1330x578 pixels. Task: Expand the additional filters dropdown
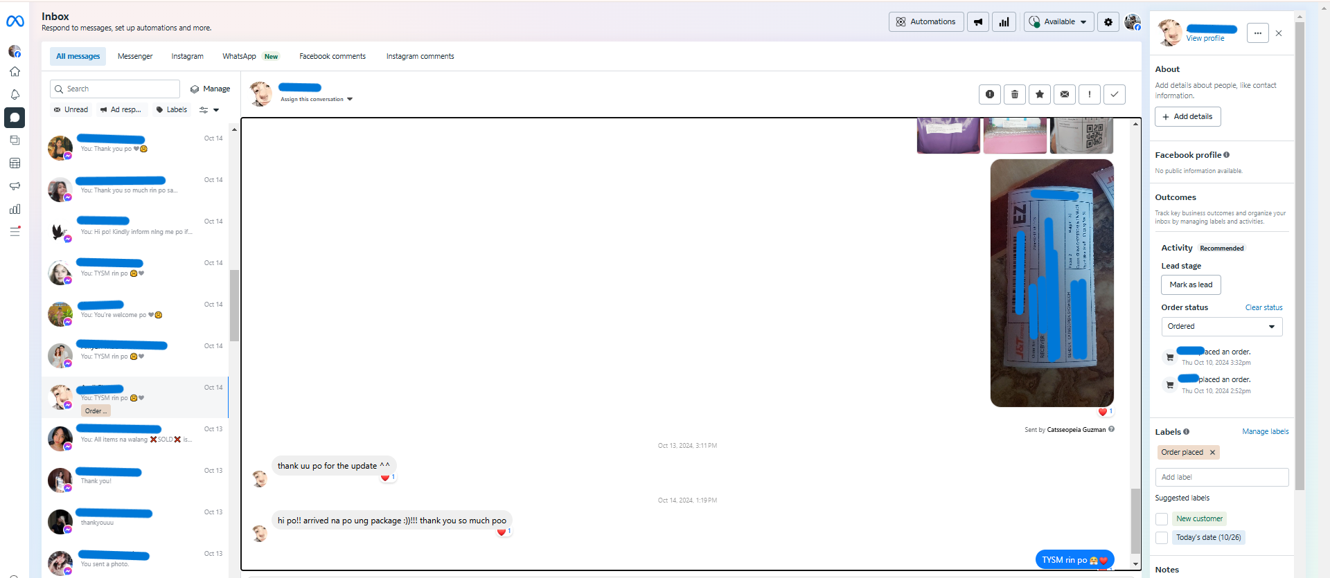[209, 110]
